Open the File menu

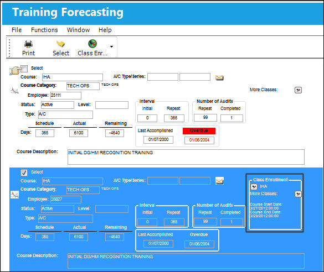pyautogui.click(x=17, y=30)
